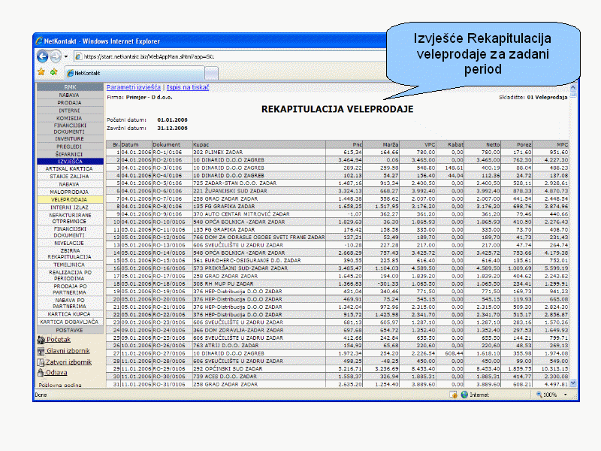Click document cell RO-1/0106
This screenshot has height=451, width=601.
(x=172, y=153)
